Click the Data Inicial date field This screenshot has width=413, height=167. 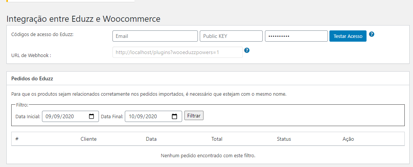point(70,116)
